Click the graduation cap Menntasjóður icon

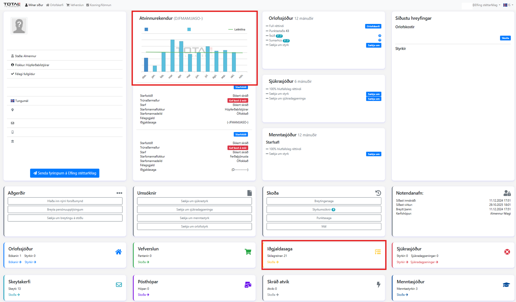506,285
